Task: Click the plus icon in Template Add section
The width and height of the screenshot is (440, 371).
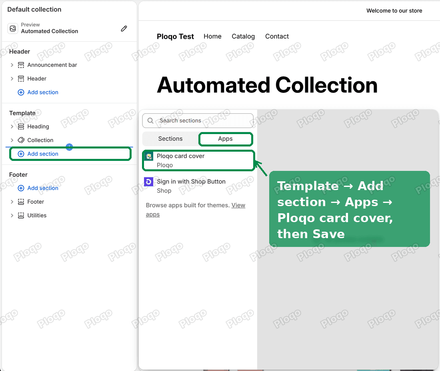Action: coord(21,154)
